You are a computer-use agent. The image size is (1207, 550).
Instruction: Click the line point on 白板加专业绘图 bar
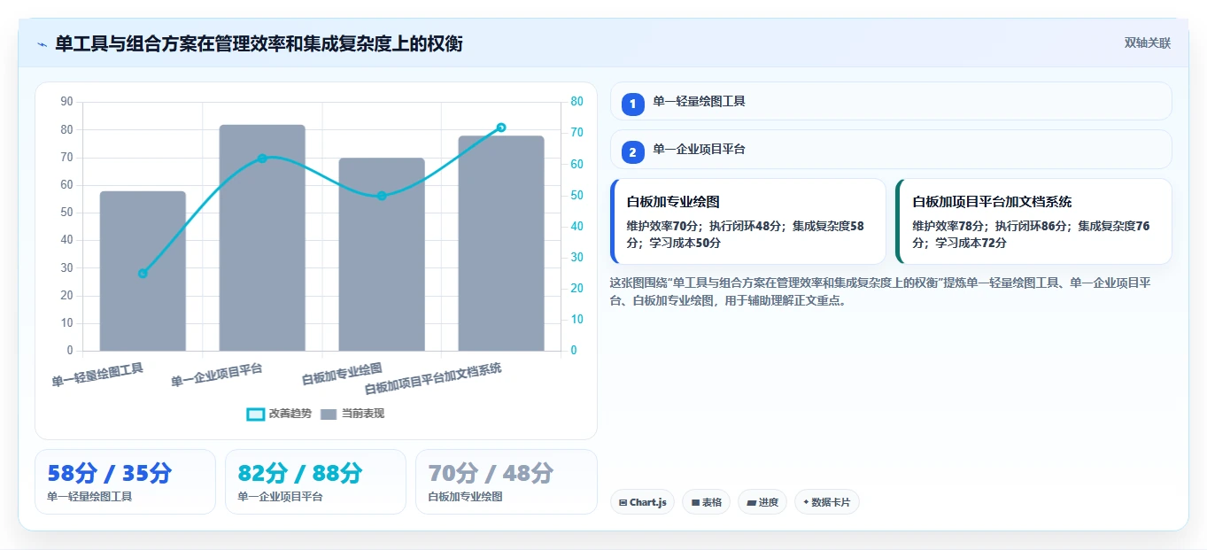[x=382, y=196]
